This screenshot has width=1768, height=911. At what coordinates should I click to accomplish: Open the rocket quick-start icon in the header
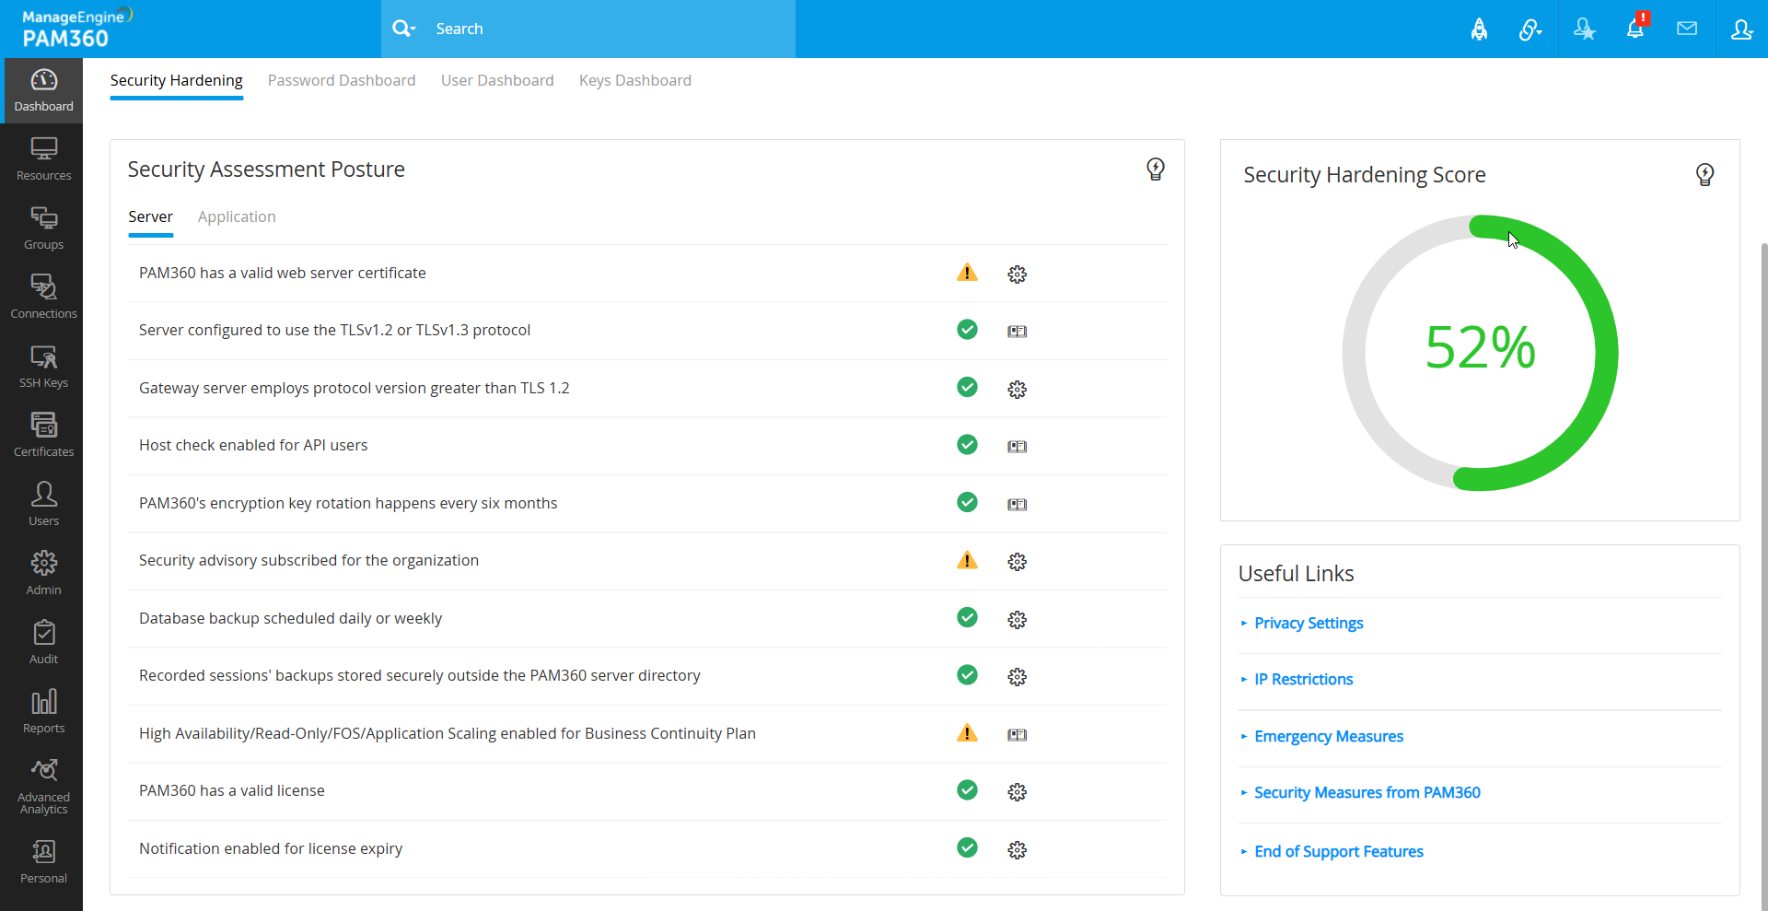pos(1480,29)
